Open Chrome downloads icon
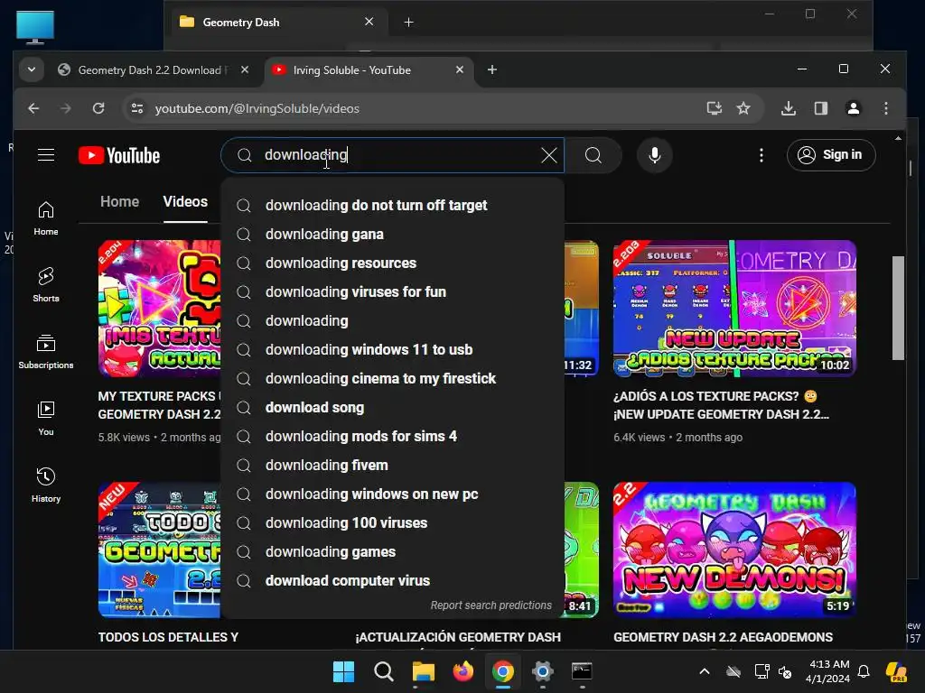The height and width of the screenshot is (693, 925). [788, 108]
